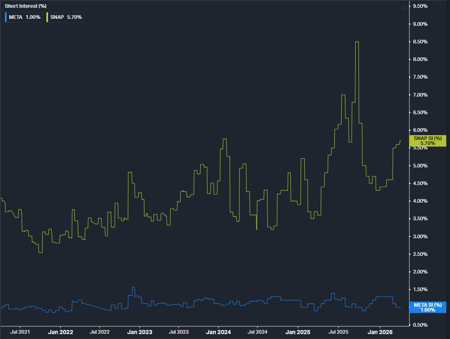Click the blue 'META SI (%) 1.00%' value tag
The image size is (450, 339).
point(427,307)
